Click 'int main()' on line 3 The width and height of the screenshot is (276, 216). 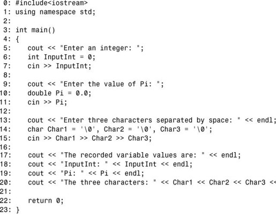tap(35, 30)
